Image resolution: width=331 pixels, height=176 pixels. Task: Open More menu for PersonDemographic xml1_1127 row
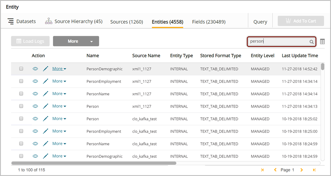[x=59, y=69]
